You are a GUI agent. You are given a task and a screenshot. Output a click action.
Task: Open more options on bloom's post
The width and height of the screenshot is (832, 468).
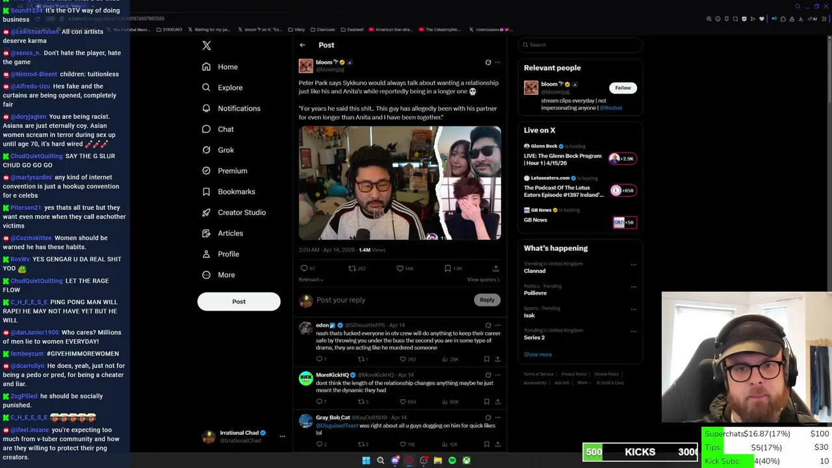pyautogui.click(x=498, y=62)
